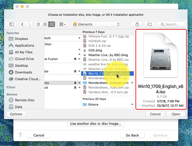
Task: Select Wondershare huat.com.zip file
Action: click(108, 87)
